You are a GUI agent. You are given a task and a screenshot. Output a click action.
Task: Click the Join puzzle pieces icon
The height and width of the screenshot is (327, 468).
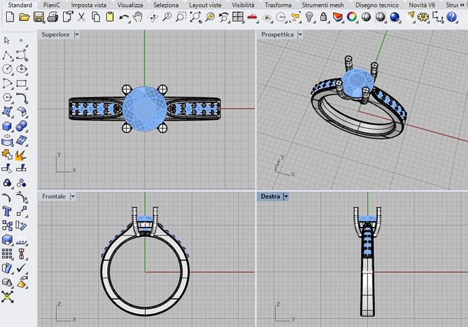click(7, 155)
